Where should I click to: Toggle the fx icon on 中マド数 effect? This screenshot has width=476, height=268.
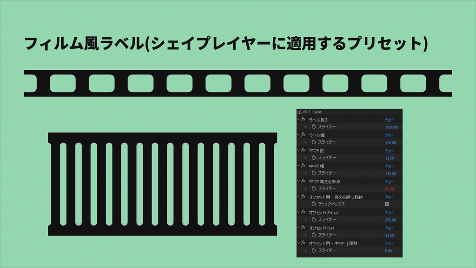pyautogui.click(x=302, y=151)
